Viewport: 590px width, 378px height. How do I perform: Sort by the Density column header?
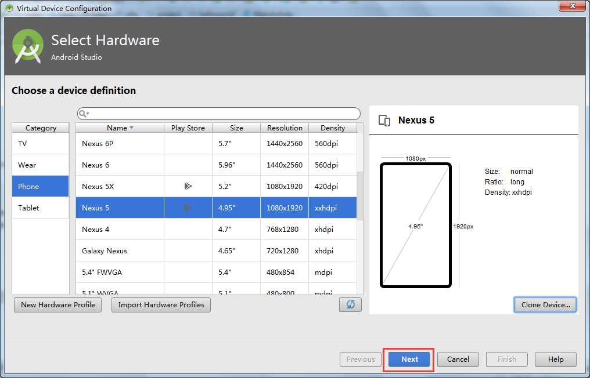click(x=333, y=128)
